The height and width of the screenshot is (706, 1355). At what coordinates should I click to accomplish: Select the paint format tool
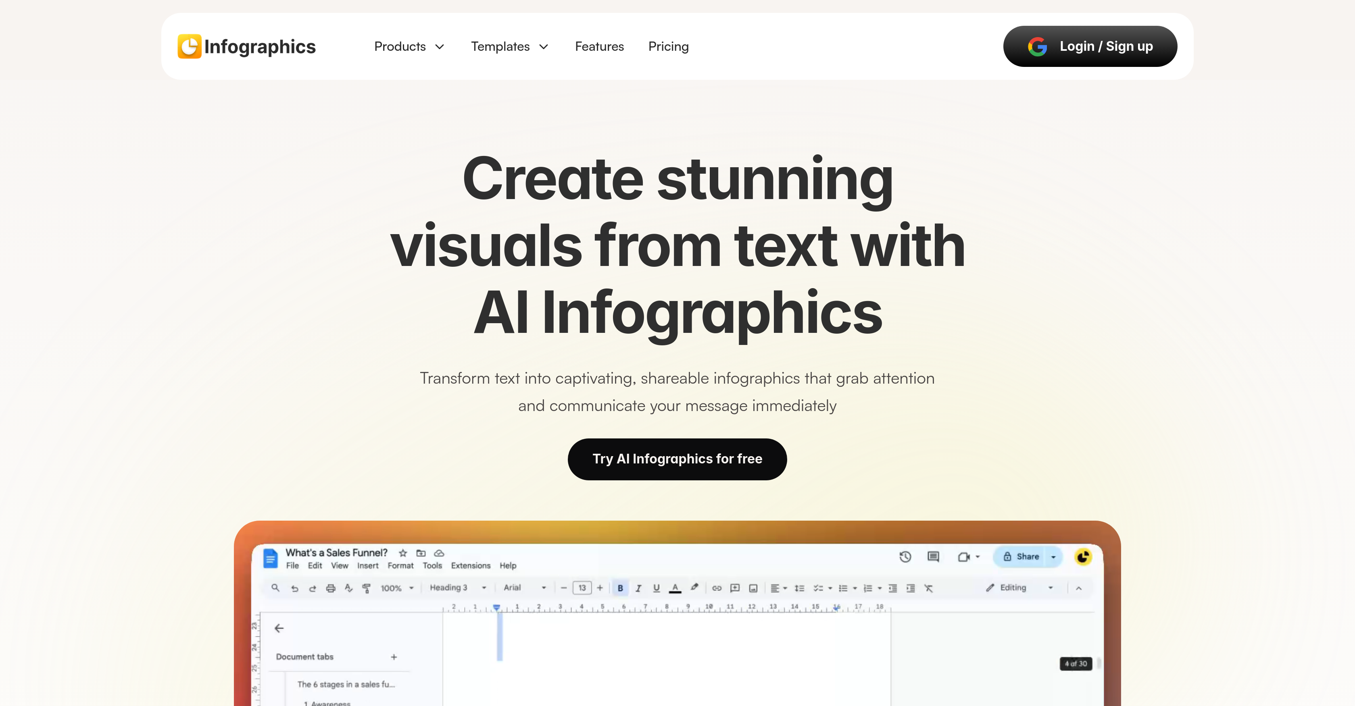pos(366,588)
